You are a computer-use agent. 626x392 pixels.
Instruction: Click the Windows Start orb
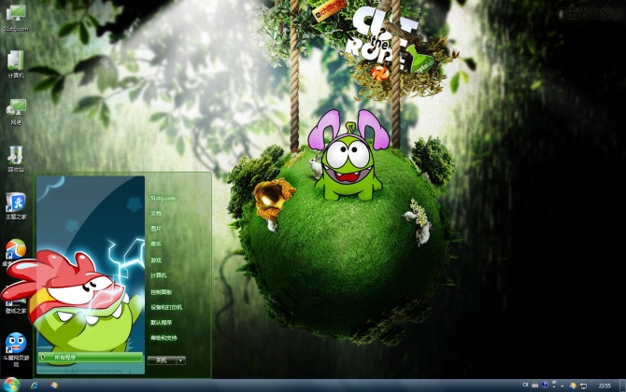pyautogui.click(x=11, y=385)
